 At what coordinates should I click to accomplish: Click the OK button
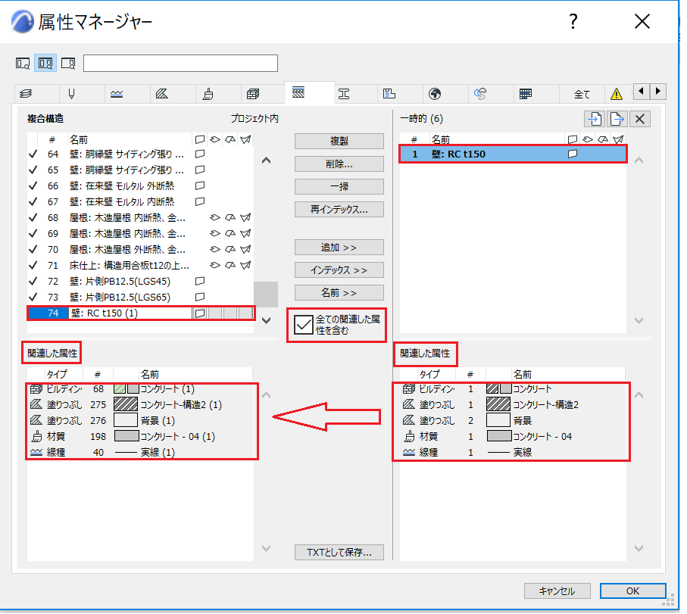click(632, 591)
